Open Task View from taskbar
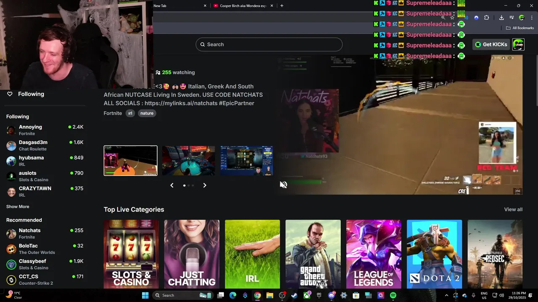Viewport: 538px width, 302px height. [x=221, y=295]
